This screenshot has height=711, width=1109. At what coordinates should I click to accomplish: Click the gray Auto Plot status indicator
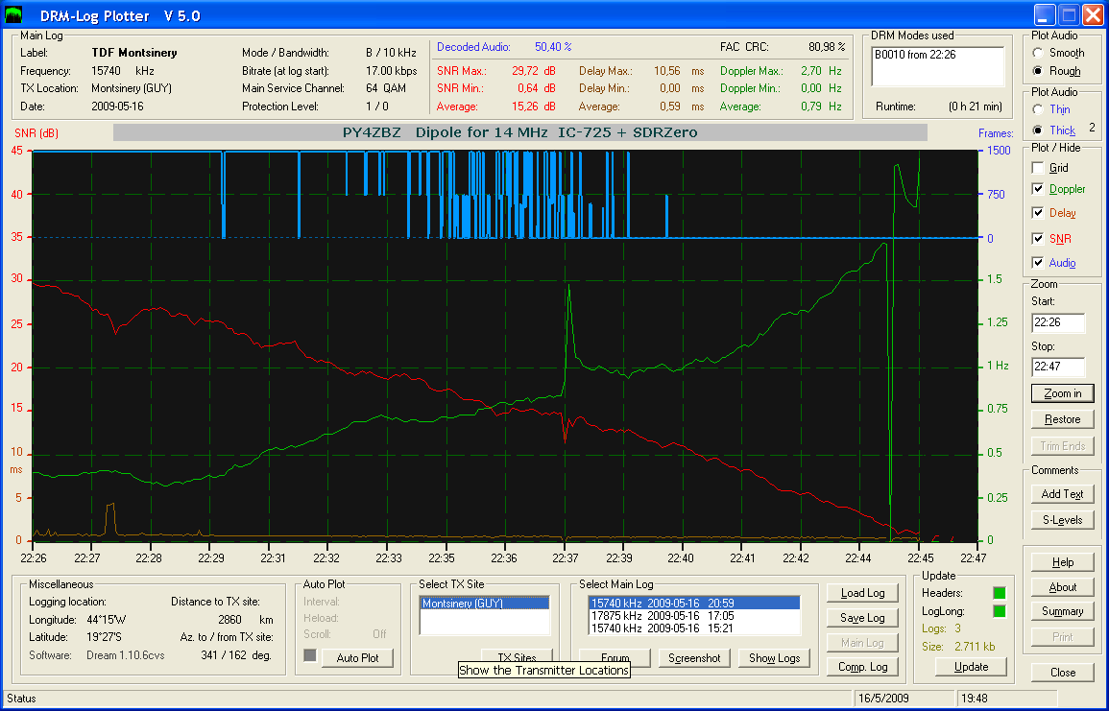tap(310, 655)
